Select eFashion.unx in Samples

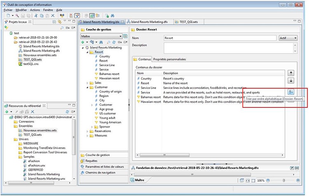coord(36,166)
